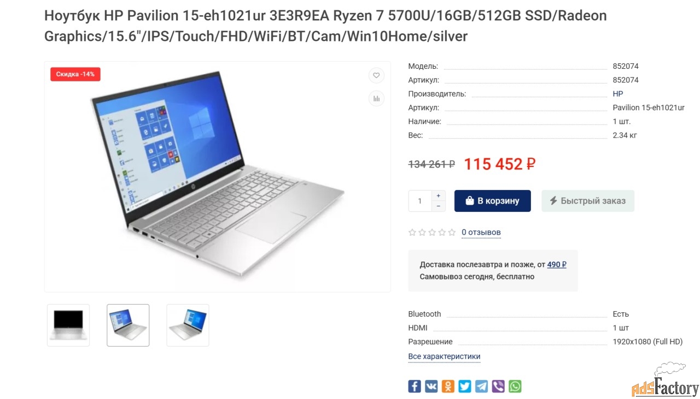
Task: Add product to favorites with heart icon
Action: tap(376, 75)
